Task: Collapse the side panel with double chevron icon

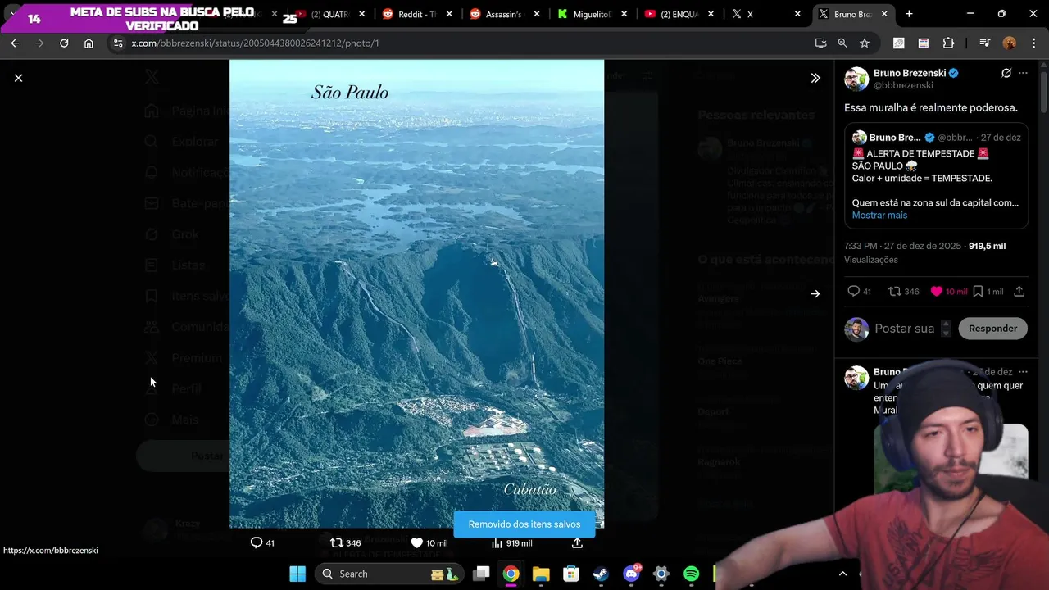Action: point(815,78)
